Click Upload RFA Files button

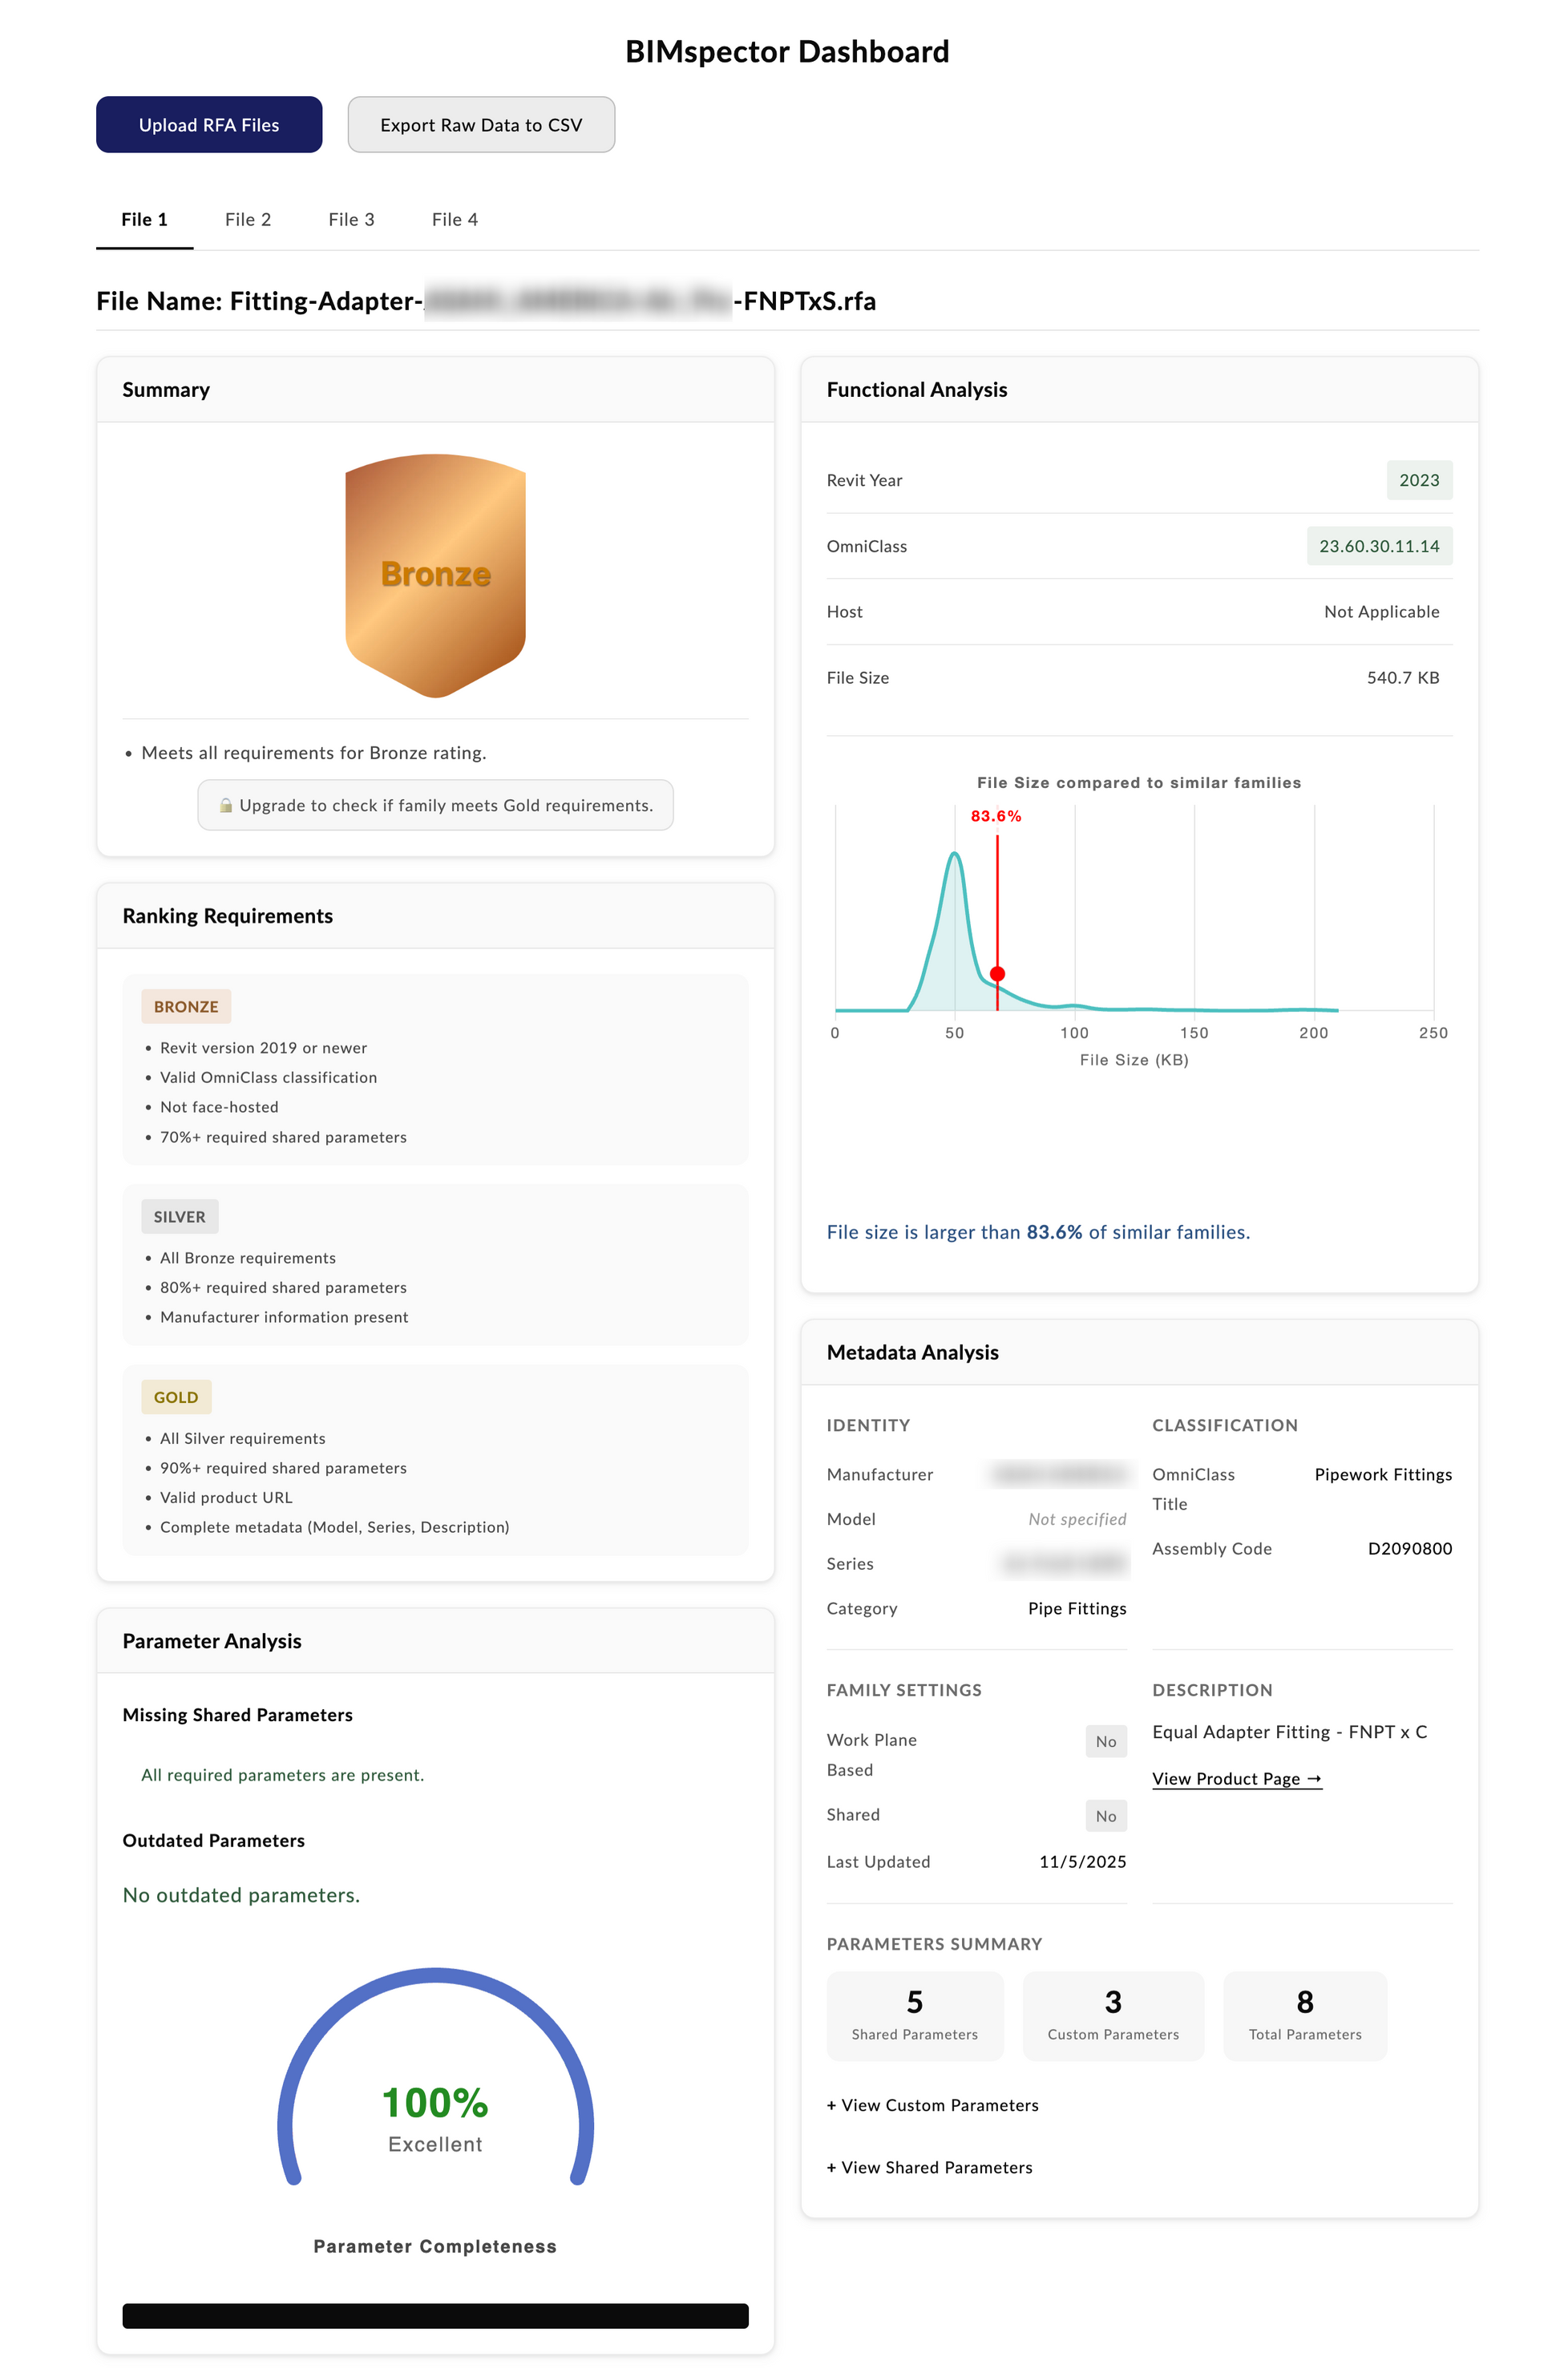coord(209,124)
